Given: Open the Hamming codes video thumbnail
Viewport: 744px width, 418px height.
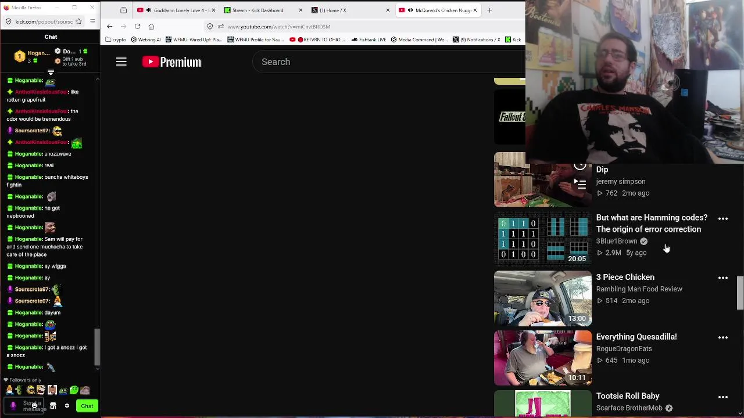Looking at the screenshot, I should [543, 239].
